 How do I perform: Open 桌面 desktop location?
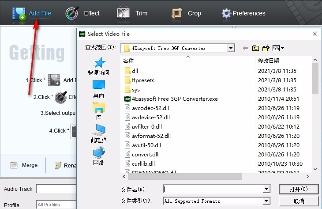pyautogui.click(x=98, y=89)
